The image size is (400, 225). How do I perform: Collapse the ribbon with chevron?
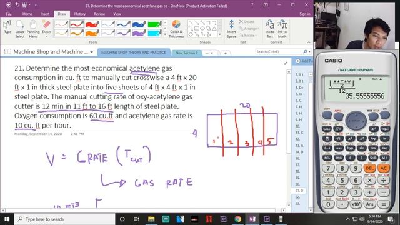coord(309,42)
